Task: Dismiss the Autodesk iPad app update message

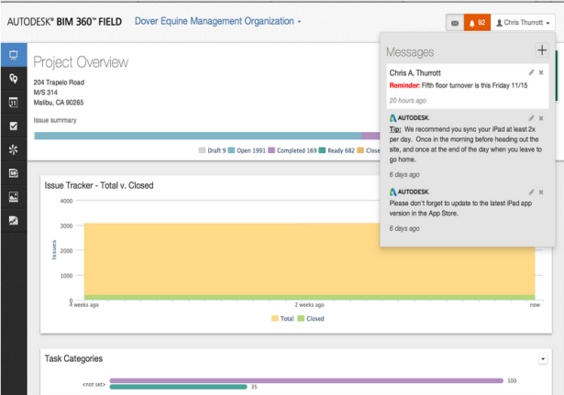Action: (x=541, y=192)
